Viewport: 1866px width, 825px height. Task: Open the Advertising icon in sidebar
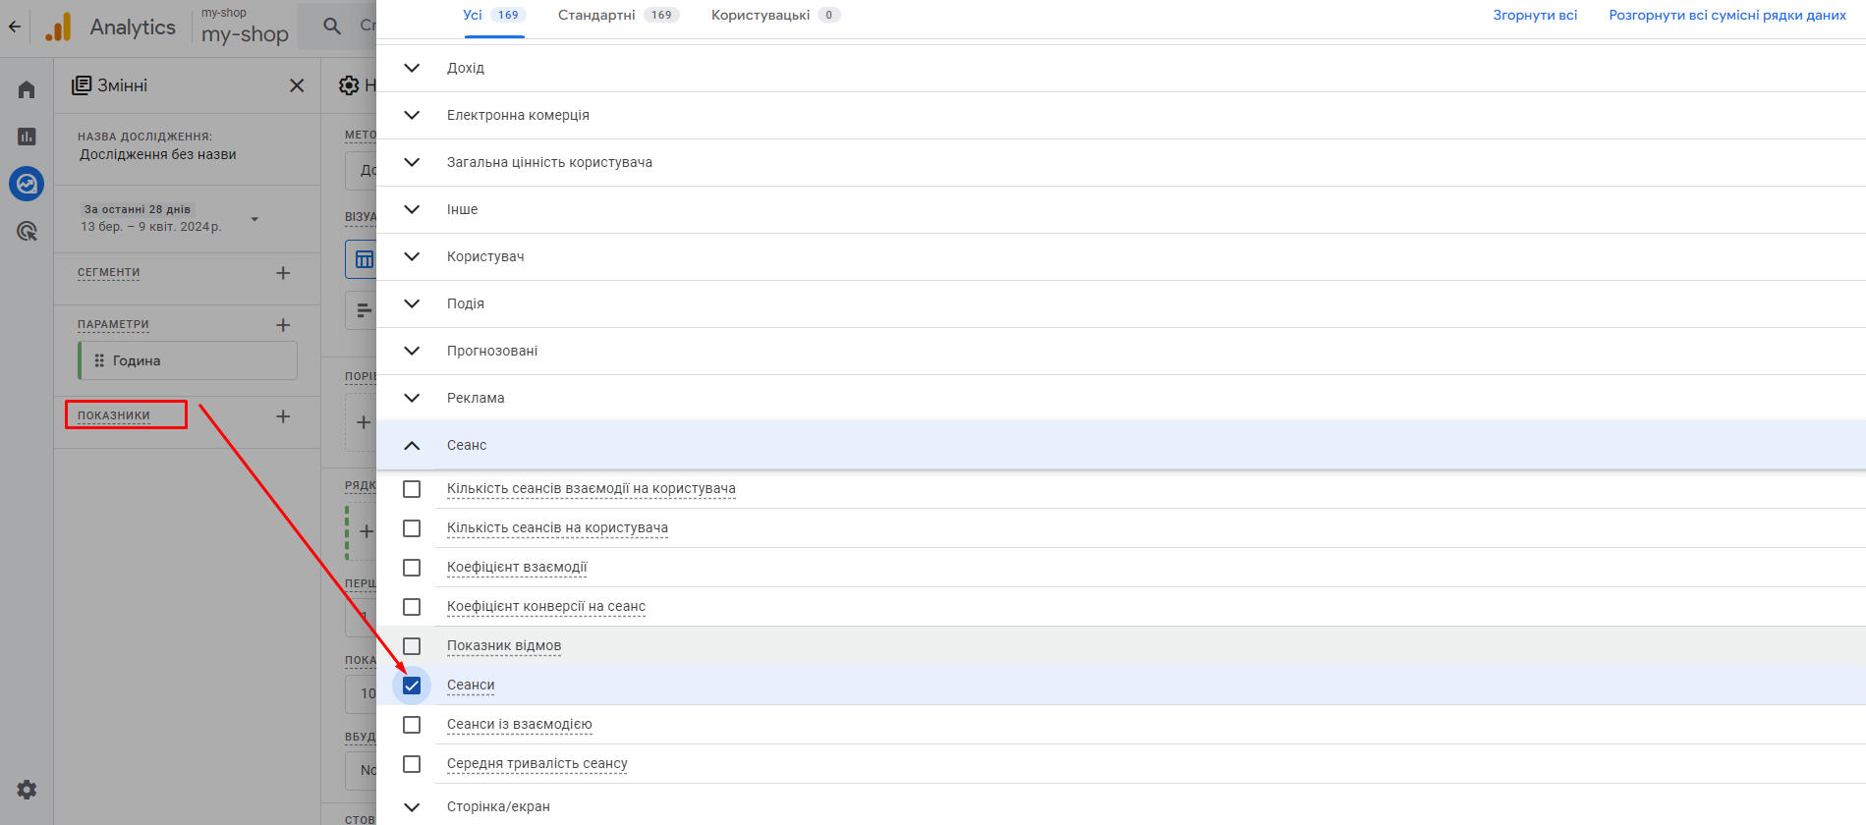(27, 232)
